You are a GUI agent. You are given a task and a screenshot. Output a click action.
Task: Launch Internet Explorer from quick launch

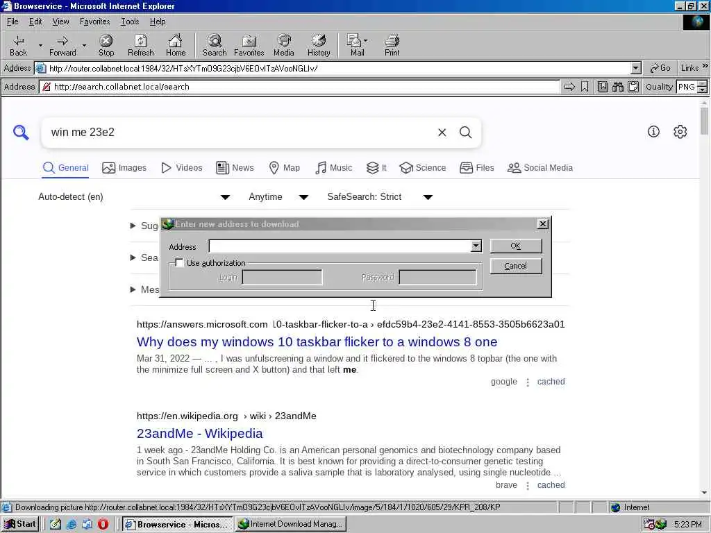tap(72, 524)
